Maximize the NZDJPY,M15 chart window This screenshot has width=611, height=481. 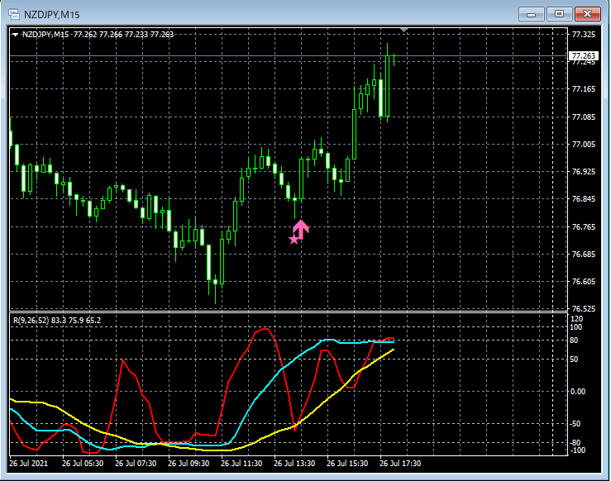tap(559, 14)
